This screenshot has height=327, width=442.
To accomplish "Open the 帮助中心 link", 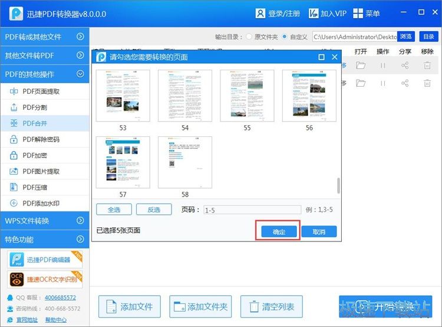I will [56, 320].
